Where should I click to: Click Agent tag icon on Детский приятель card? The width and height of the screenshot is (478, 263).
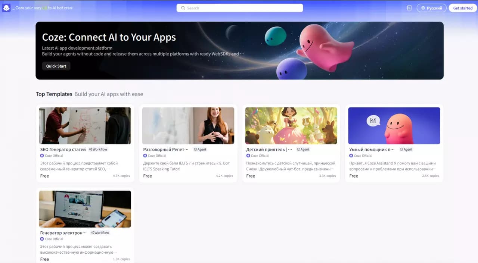point(298,149)
